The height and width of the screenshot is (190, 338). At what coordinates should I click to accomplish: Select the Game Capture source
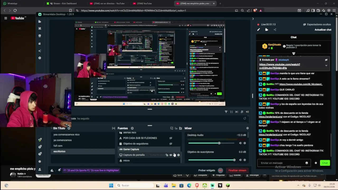pyautogui.click(x=149, y=149)
